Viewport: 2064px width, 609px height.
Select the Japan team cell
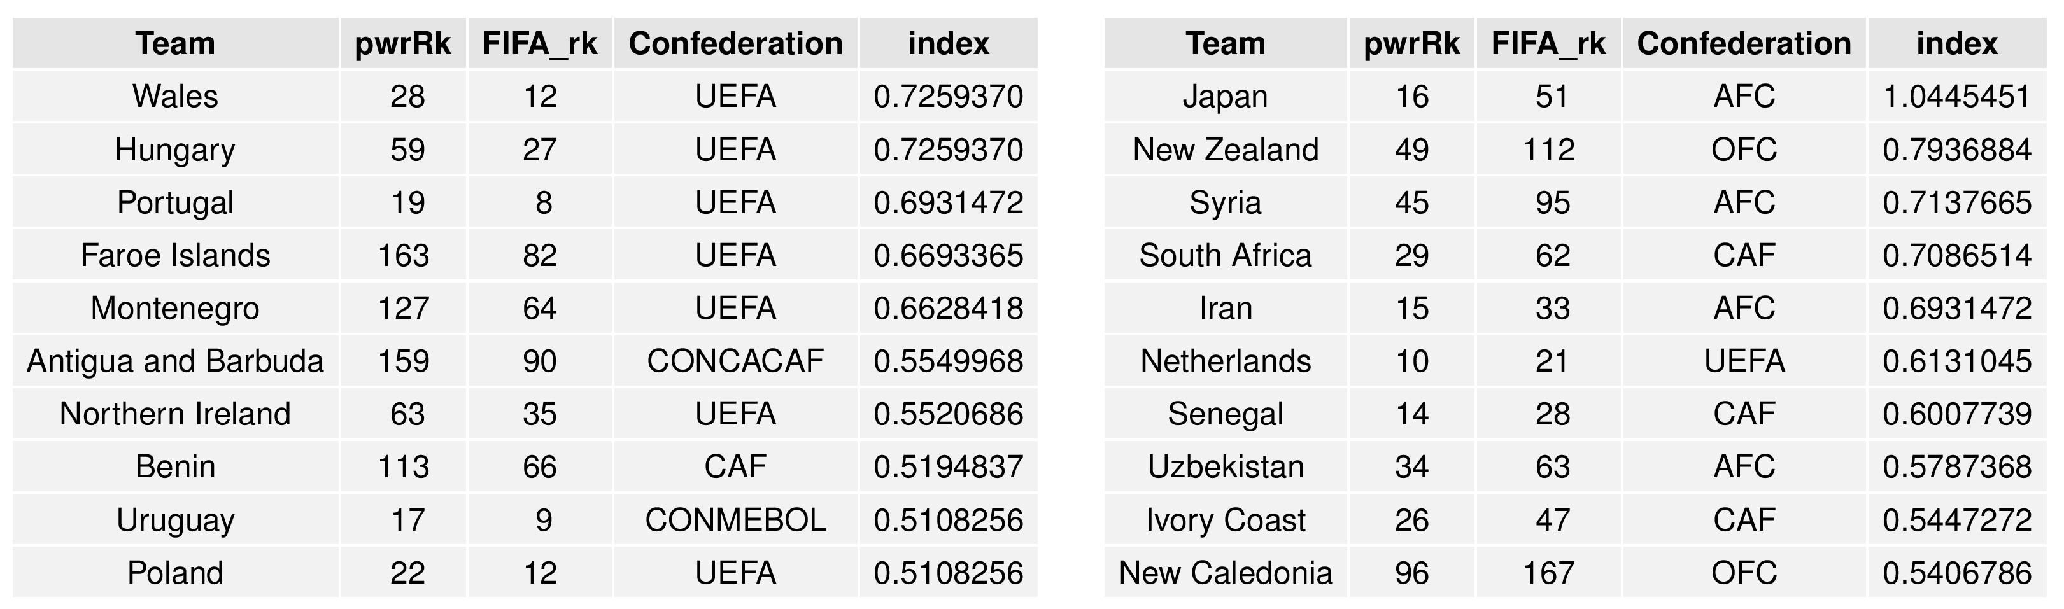click(x=1225, y=96)
